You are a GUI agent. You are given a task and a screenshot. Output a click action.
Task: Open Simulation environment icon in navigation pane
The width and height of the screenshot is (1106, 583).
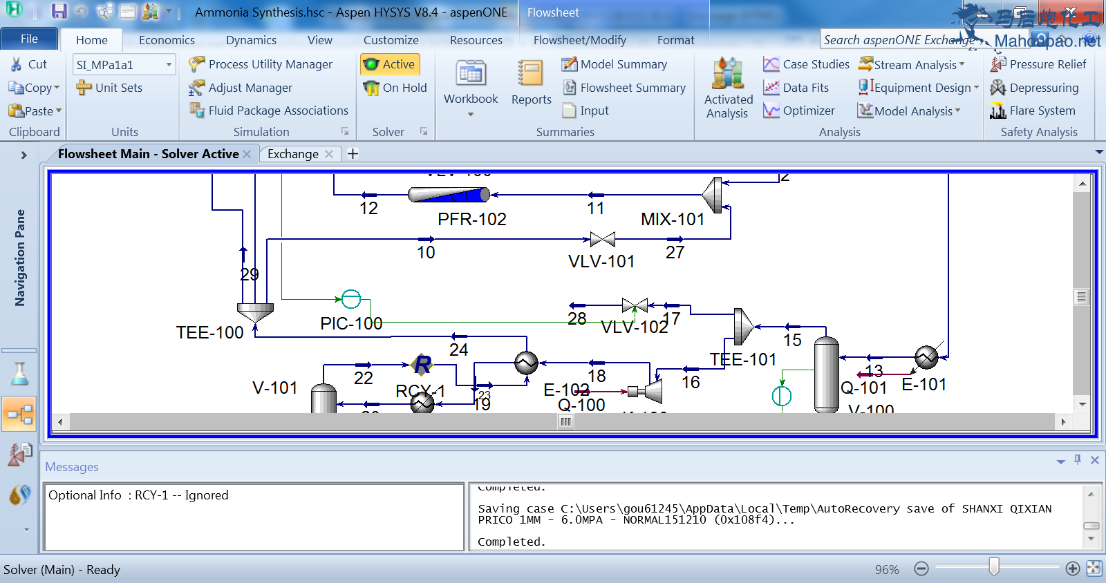(x=19, y=414)
